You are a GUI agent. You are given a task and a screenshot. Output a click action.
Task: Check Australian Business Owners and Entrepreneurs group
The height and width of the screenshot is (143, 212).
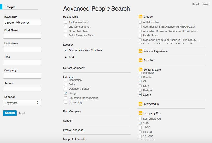coord(140,31)
